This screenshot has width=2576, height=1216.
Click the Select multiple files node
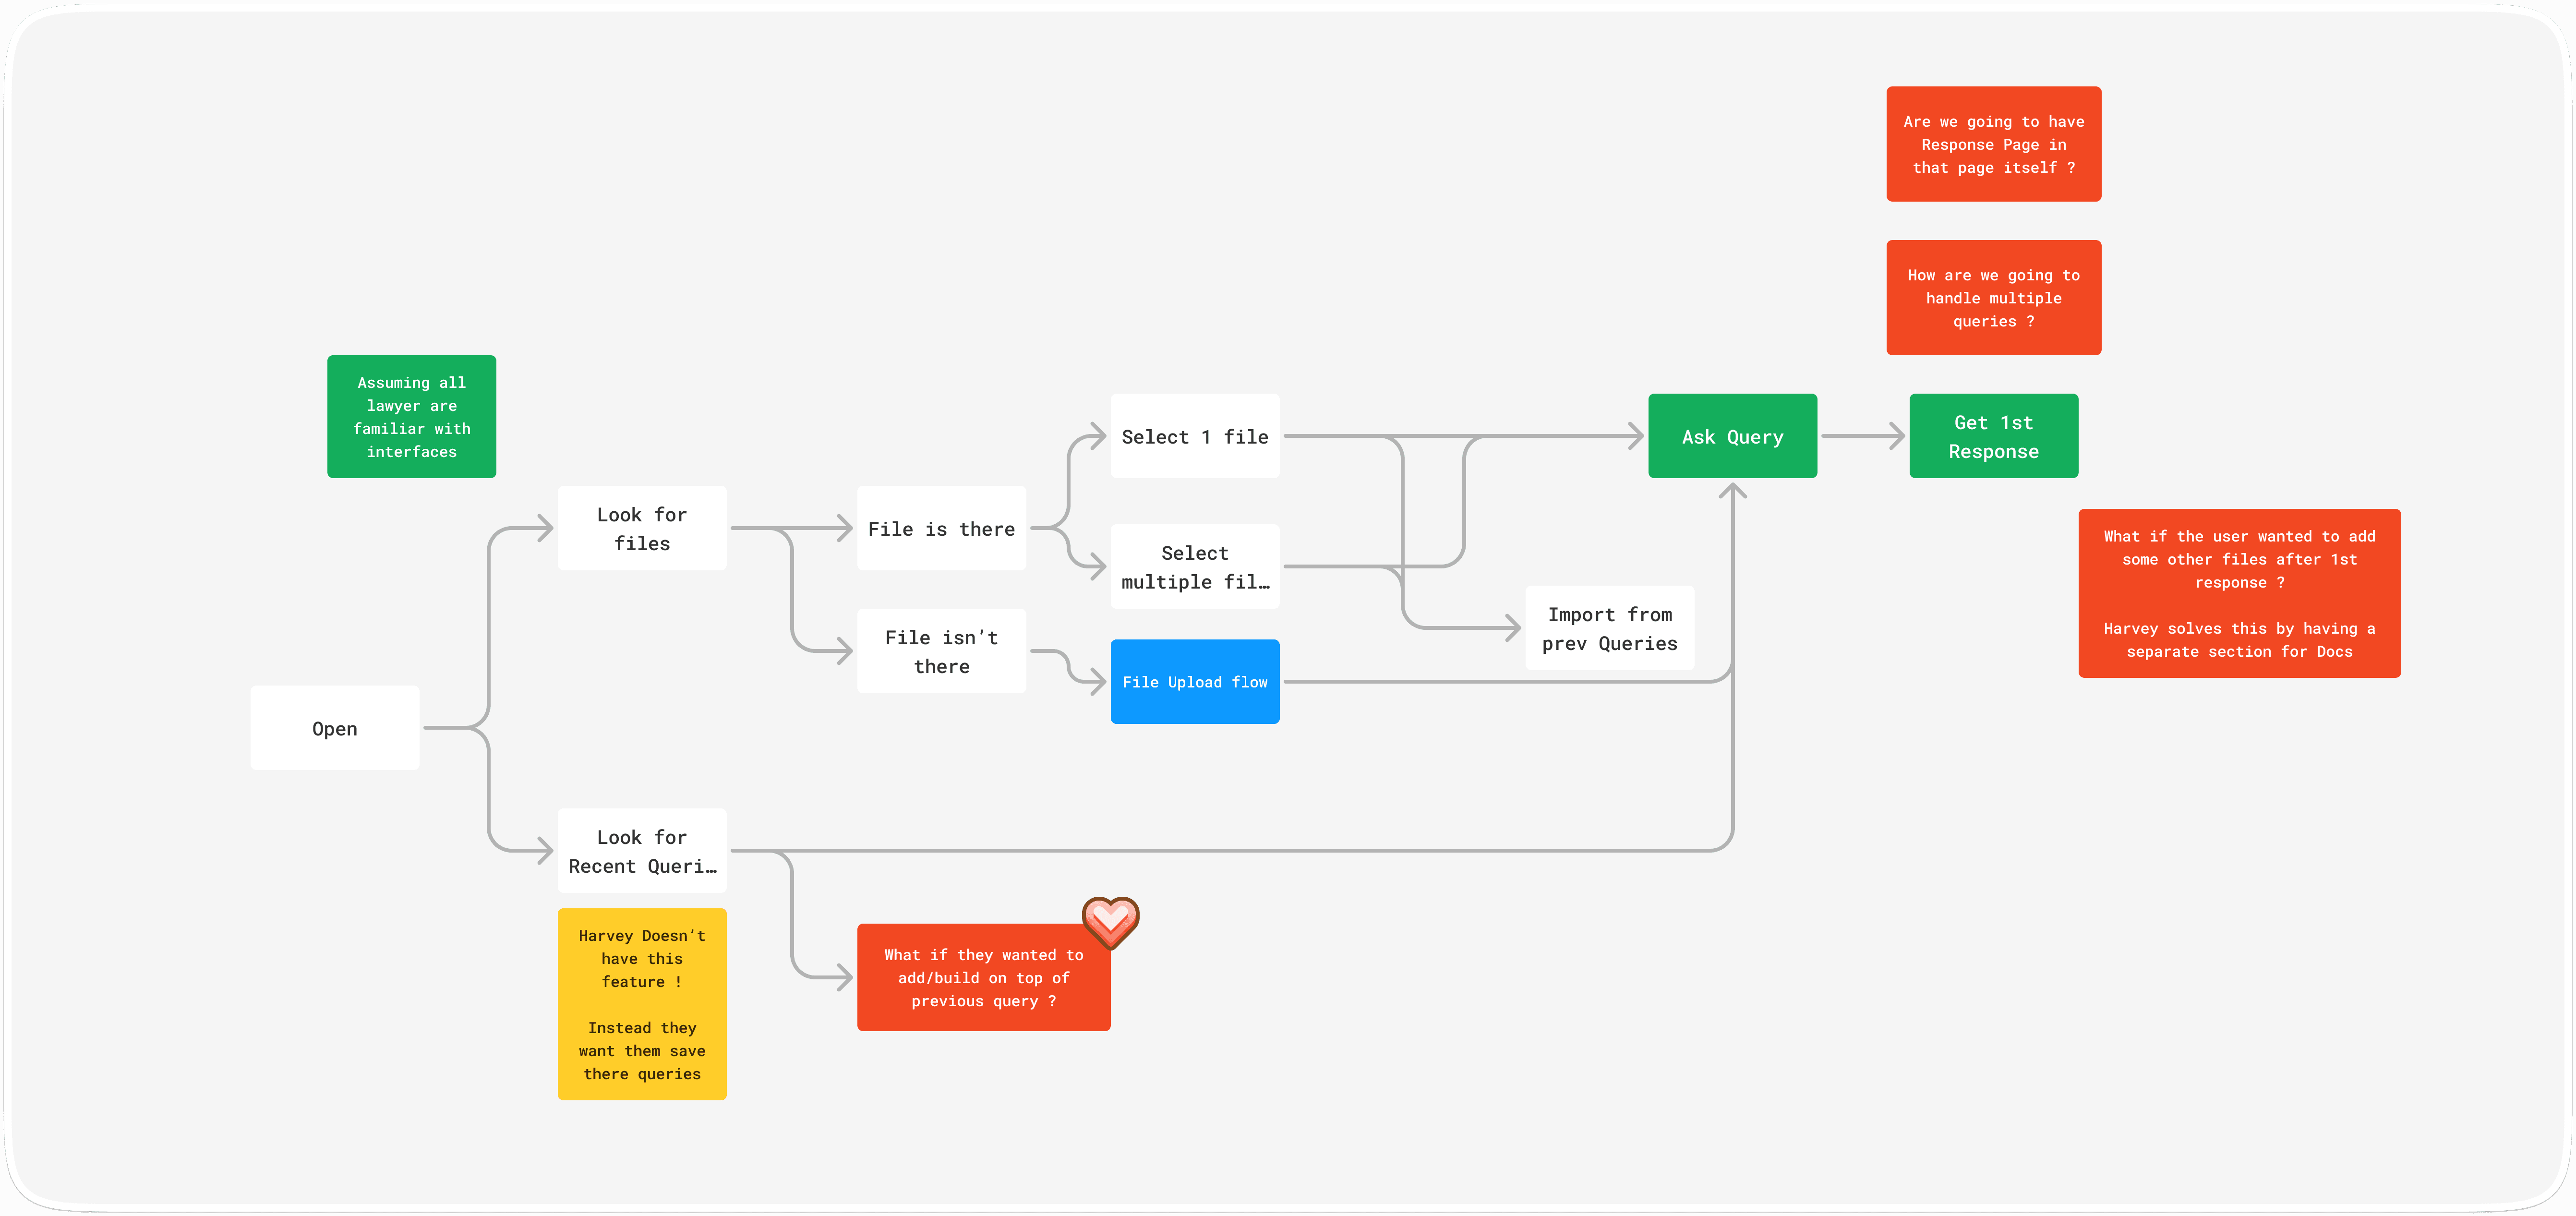[1194, 566]
